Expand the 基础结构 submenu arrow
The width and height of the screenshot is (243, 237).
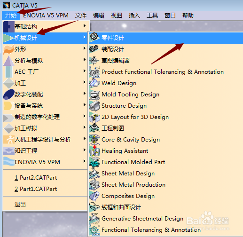(85, 25)
